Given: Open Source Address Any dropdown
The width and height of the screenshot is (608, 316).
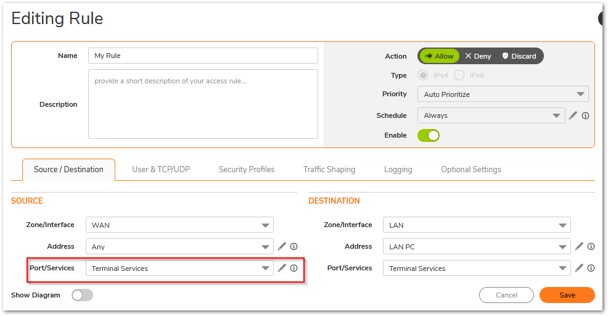Looking at the screenshot, I should 179,246.
